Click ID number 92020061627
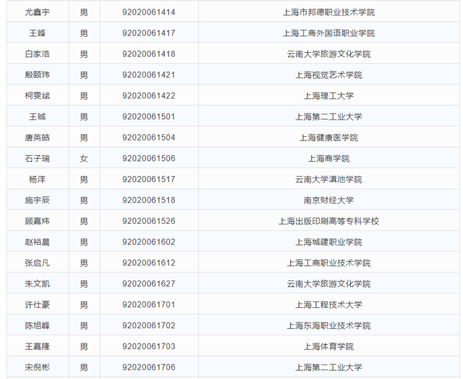The height and width of the screenshot is (379, 463). pos(149,284)
